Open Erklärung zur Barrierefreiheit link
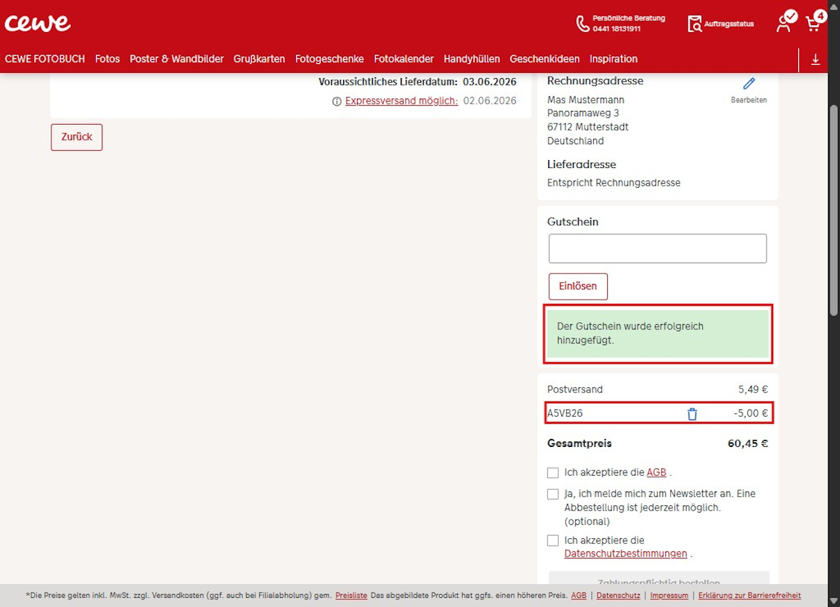 749,596
